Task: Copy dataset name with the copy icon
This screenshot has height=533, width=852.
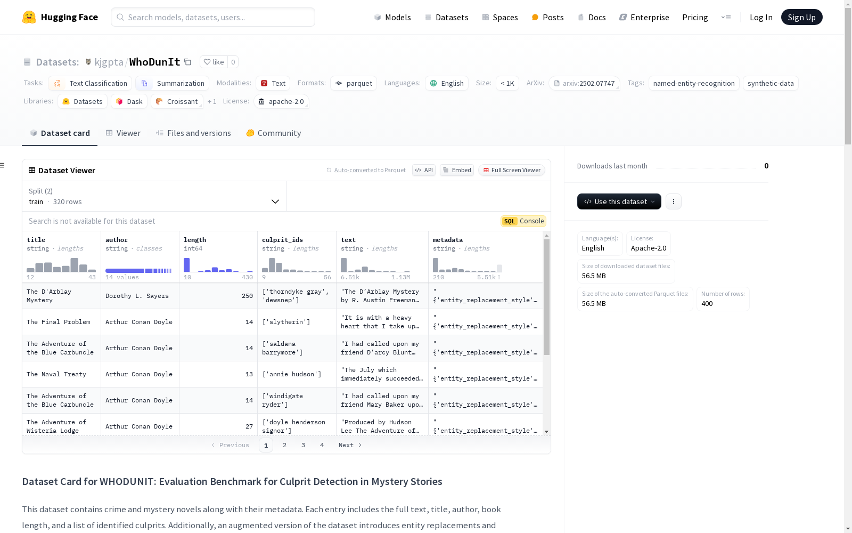Action: 187,62
